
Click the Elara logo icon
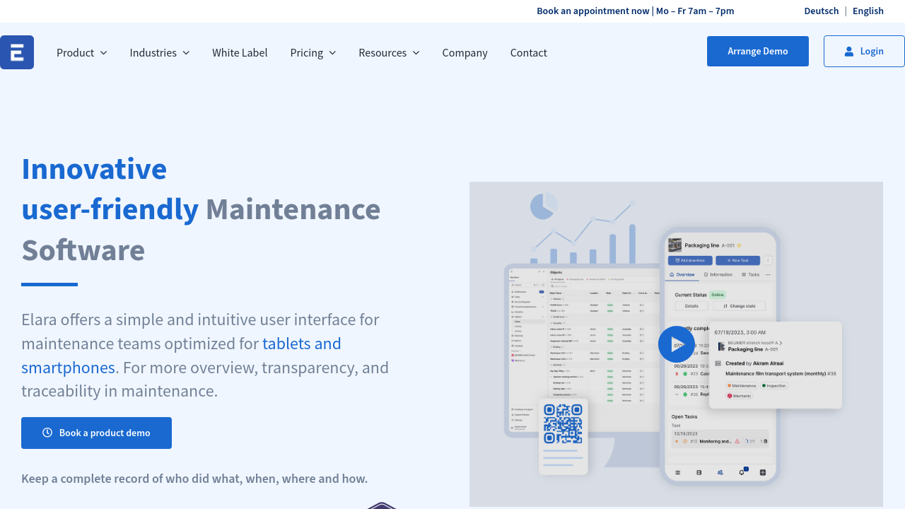[x=17, y=52]
